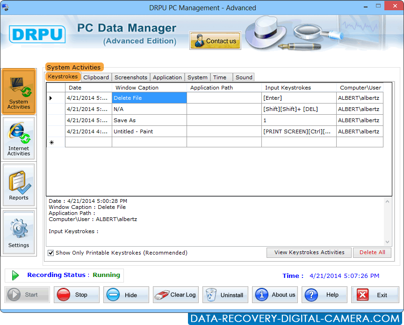Click the red Delete All button
The image size is (404, 325).
[x=372, y=252]
